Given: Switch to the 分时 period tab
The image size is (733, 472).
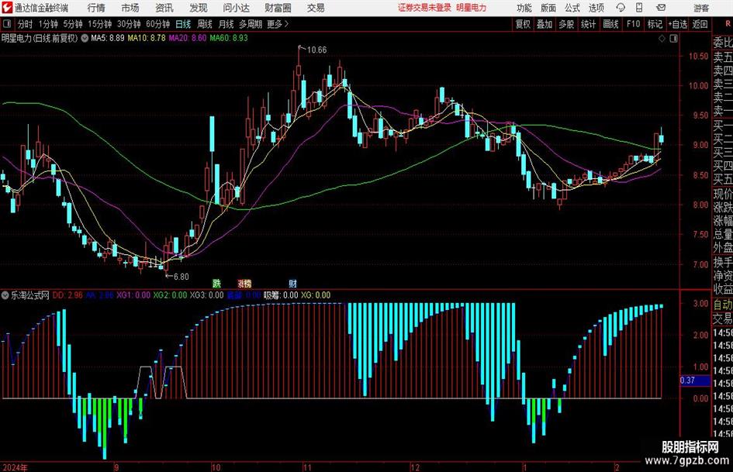Looking at the screenshot, I should [25, 24].
